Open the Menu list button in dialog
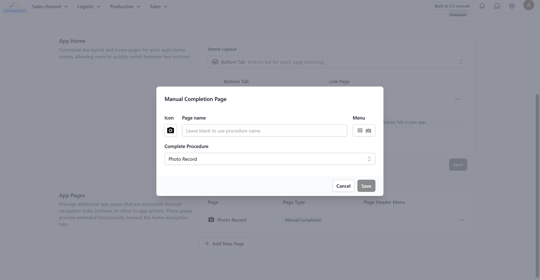This screenshot has height=280, width=540. tap(364, 130)
